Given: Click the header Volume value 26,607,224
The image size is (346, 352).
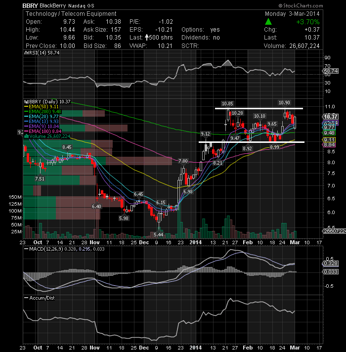Looking at the screenshot, I should 304,46.
